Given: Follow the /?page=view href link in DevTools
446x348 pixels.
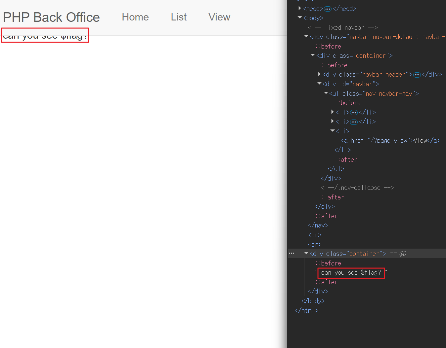Looking at the screenshot, I should point(389,141).
